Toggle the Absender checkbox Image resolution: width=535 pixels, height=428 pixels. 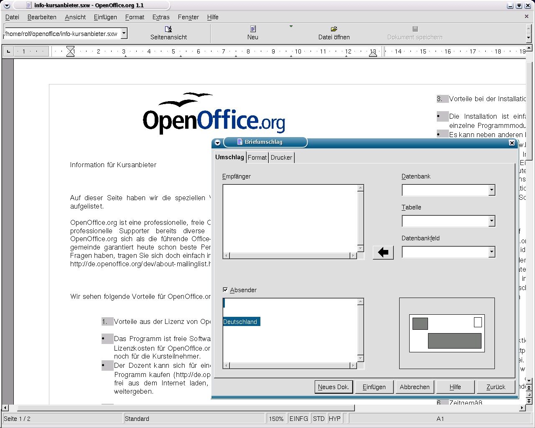(x=226, y=290)
